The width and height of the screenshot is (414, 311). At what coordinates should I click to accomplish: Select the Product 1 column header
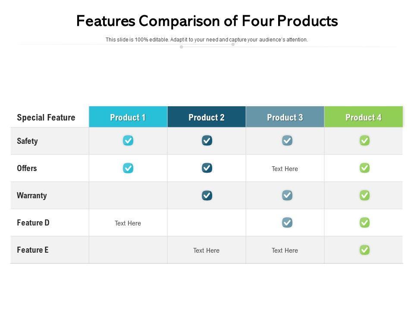click(128, 117)
